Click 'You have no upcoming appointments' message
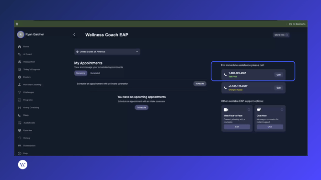The height and width of the screenshot is (180, 321). point(141,97)
